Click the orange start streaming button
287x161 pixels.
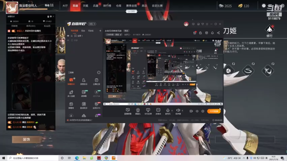214,111
